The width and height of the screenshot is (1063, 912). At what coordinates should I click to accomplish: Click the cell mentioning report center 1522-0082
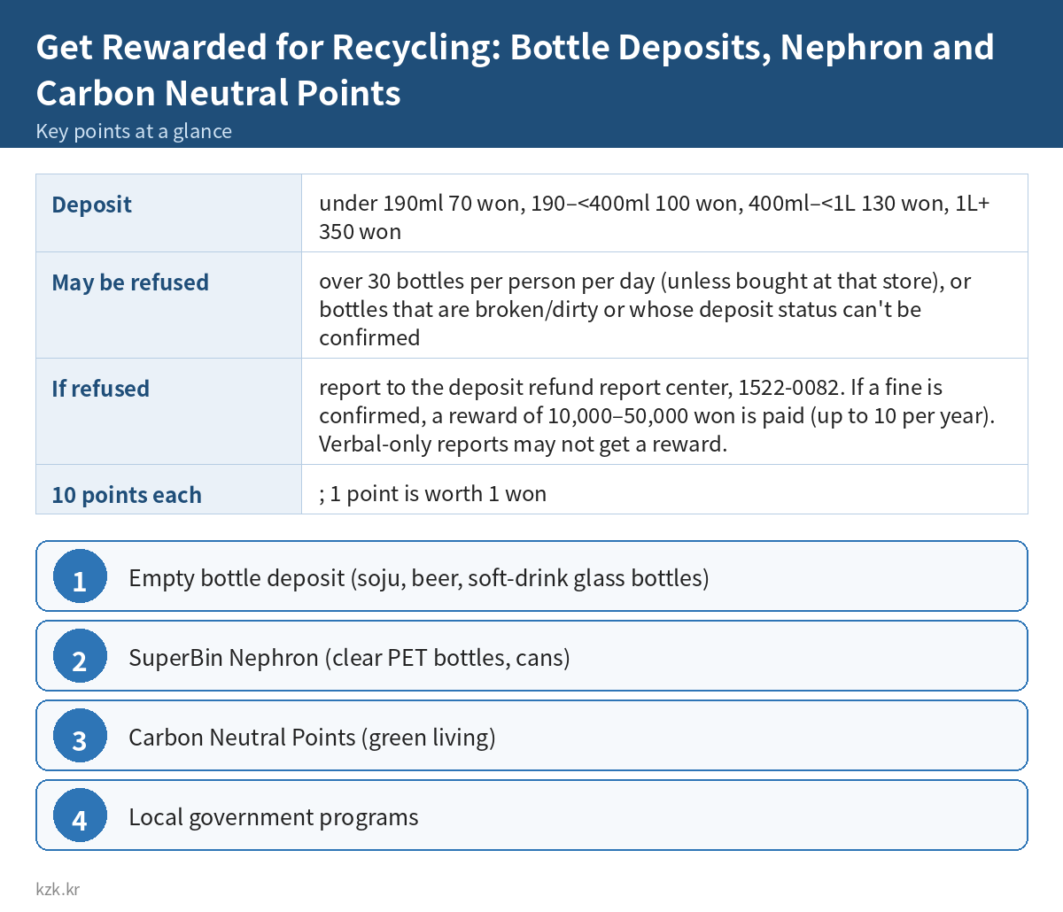(664, 412)
